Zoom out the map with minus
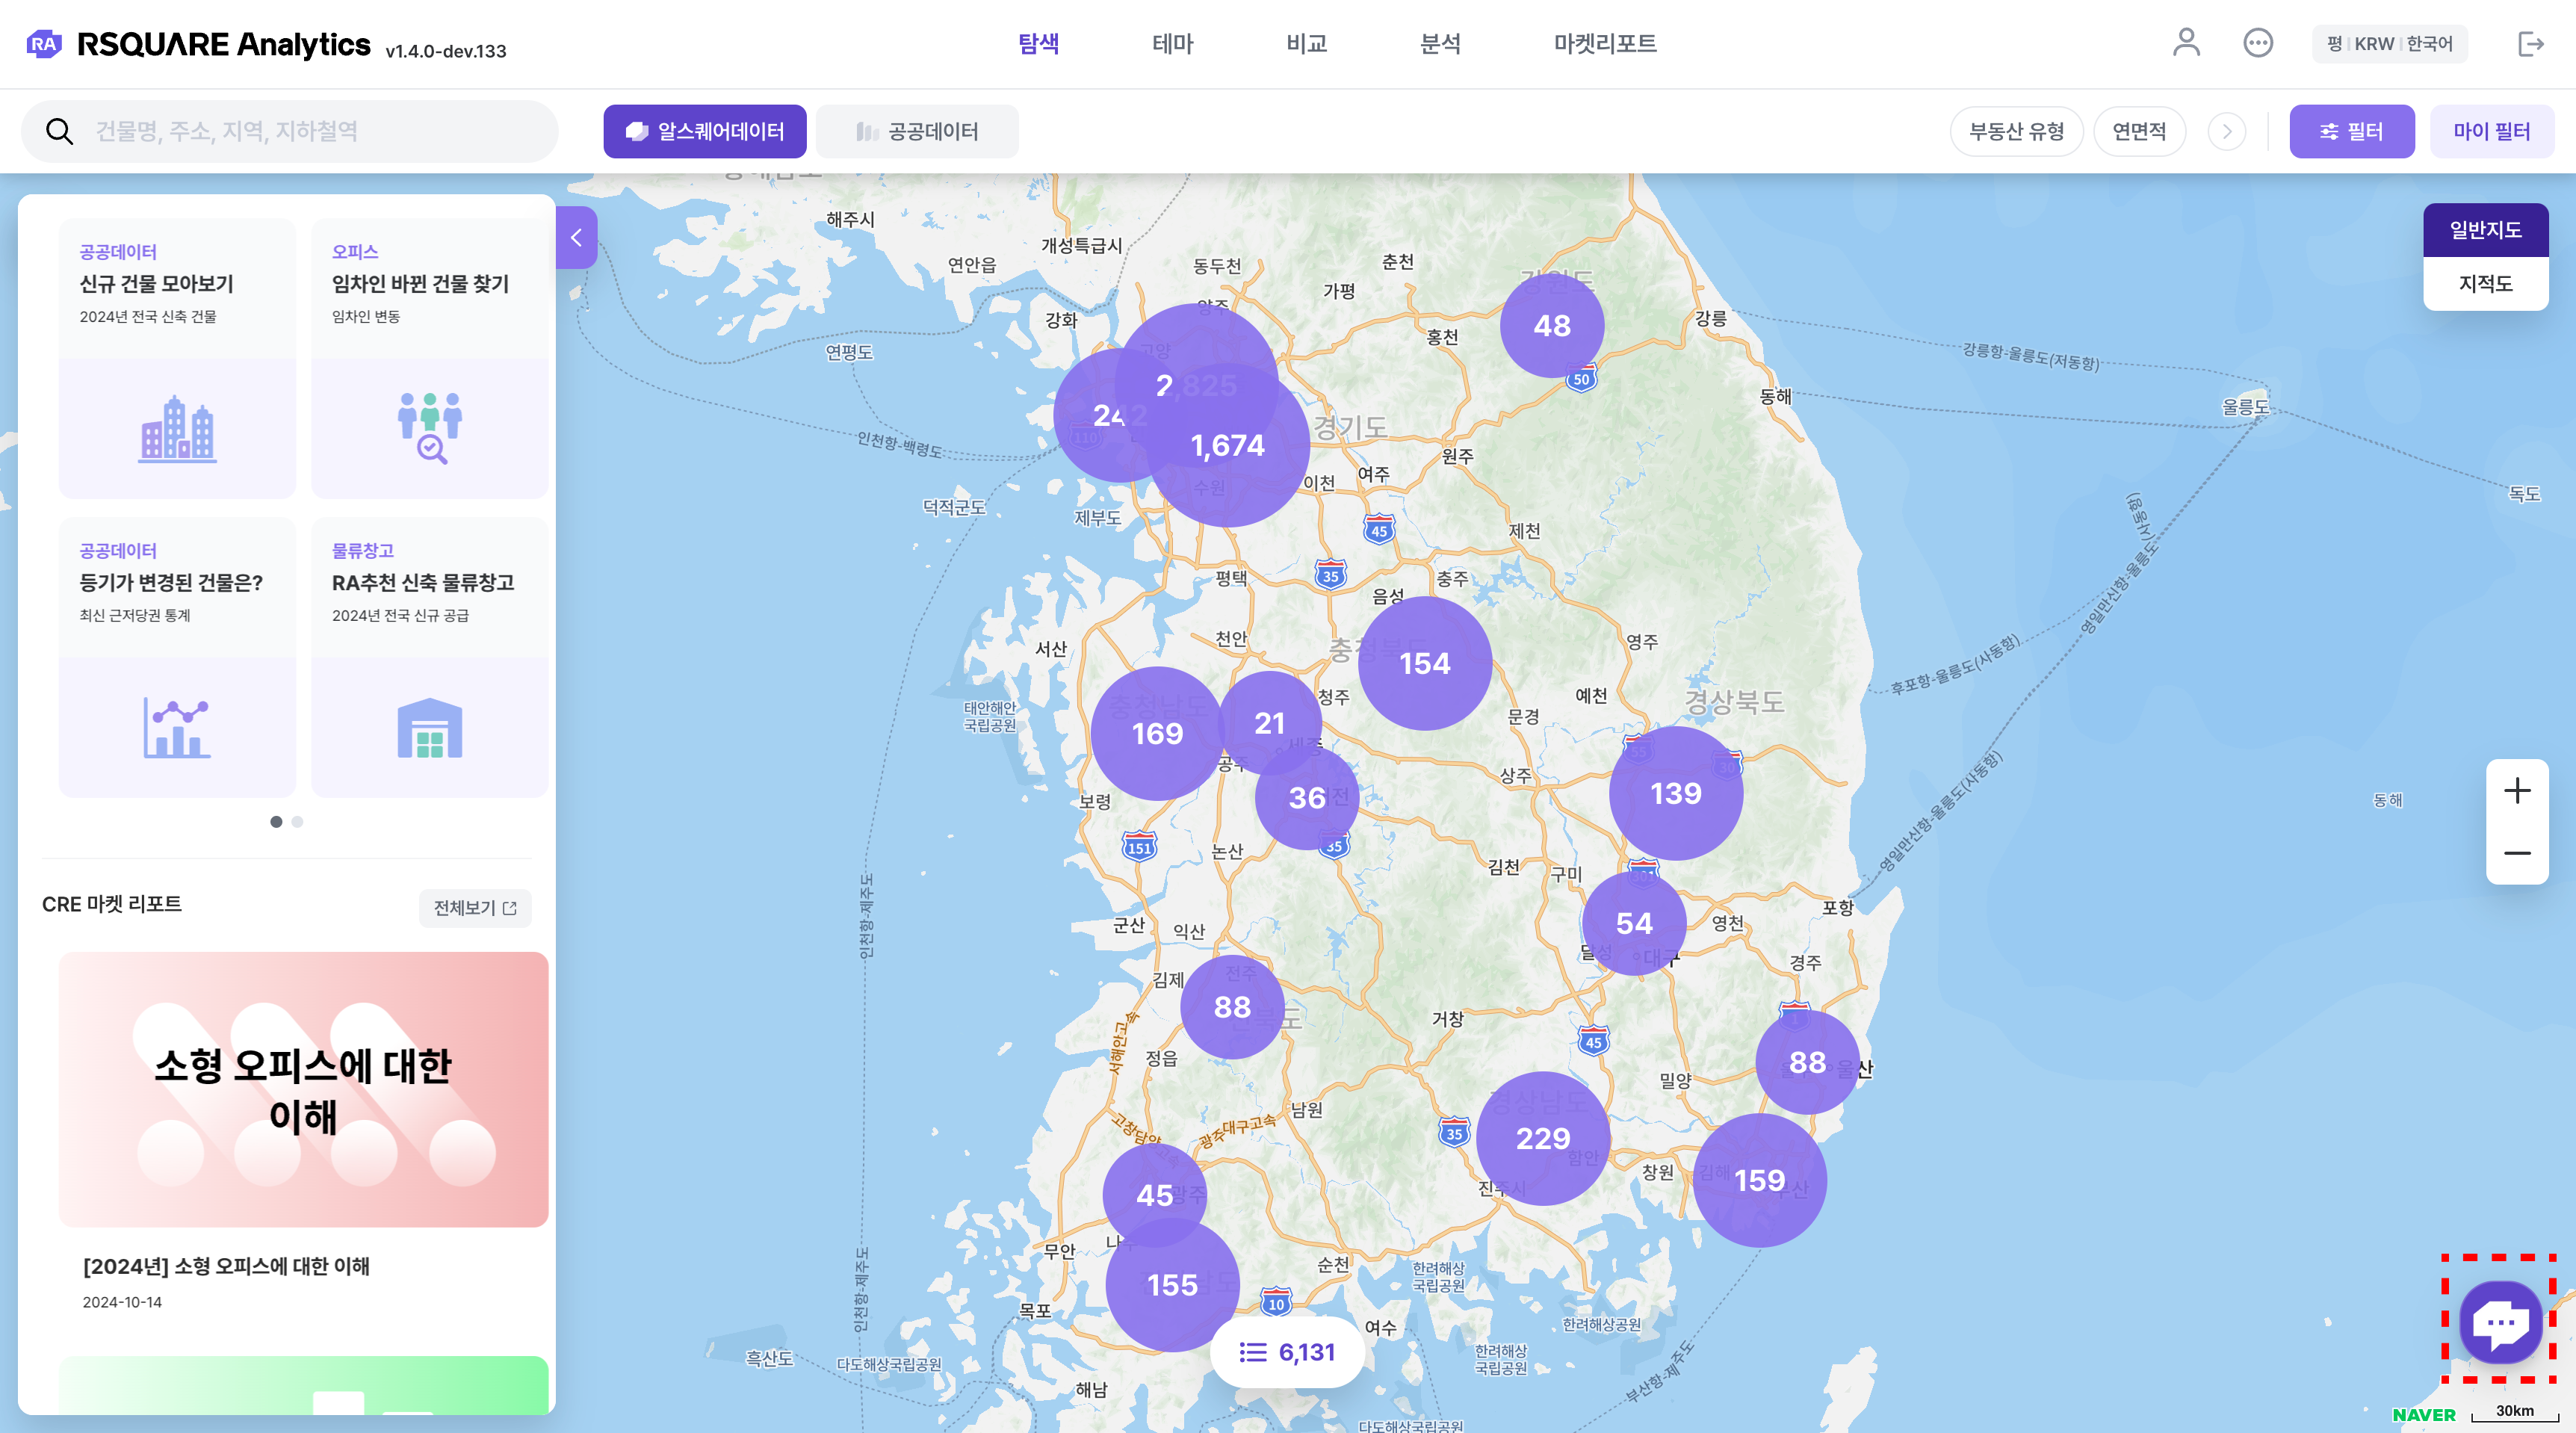 (2516, 853)
